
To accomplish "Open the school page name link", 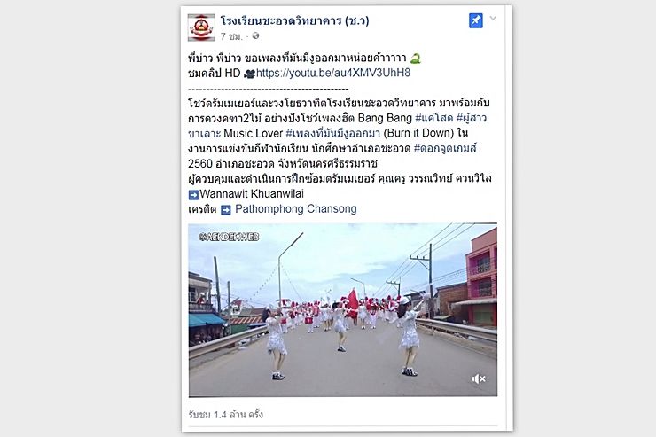I will tap(294, 20).
